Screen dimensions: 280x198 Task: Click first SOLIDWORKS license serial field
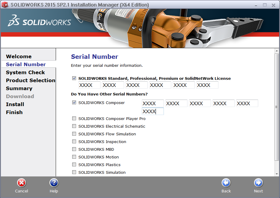89,85
